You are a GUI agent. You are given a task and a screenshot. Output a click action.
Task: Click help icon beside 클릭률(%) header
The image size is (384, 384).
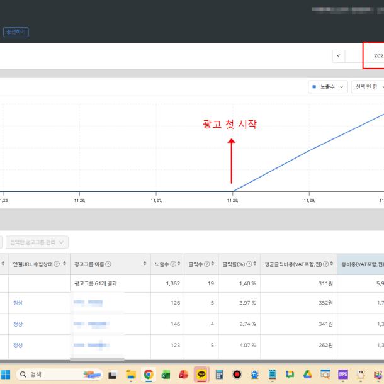[247, 264]
